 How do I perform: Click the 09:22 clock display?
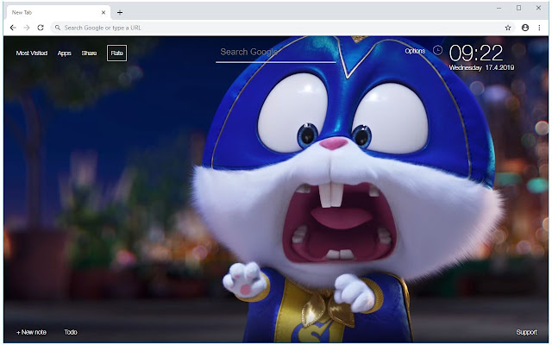pyautogui.click(x=476, y=53)
